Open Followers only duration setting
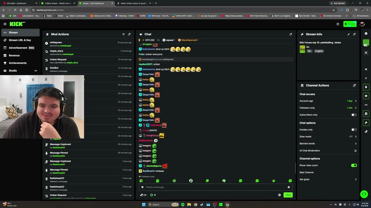Image resolution: width=371 pixels, height=208 pixels. click(x=328, y=108)
